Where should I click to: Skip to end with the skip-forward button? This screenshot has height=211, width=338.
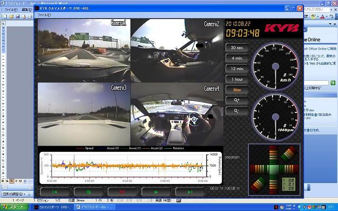tap(190, 191)
